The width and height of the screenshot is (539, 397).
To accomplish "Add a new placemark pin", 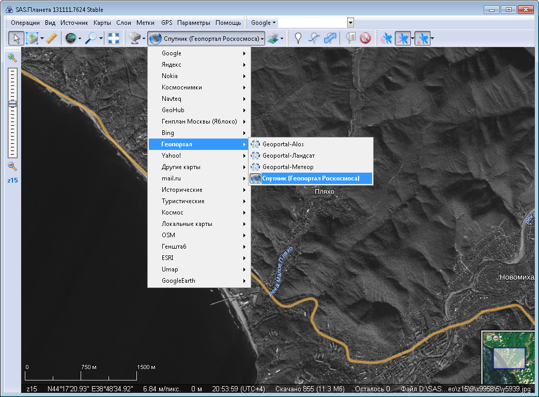I will 298,38.
